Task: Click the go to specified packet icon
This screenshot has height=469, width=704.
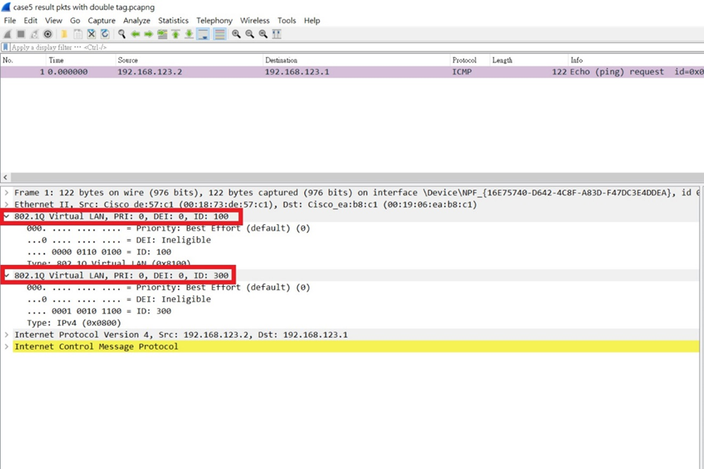Action: coord(162,34)
